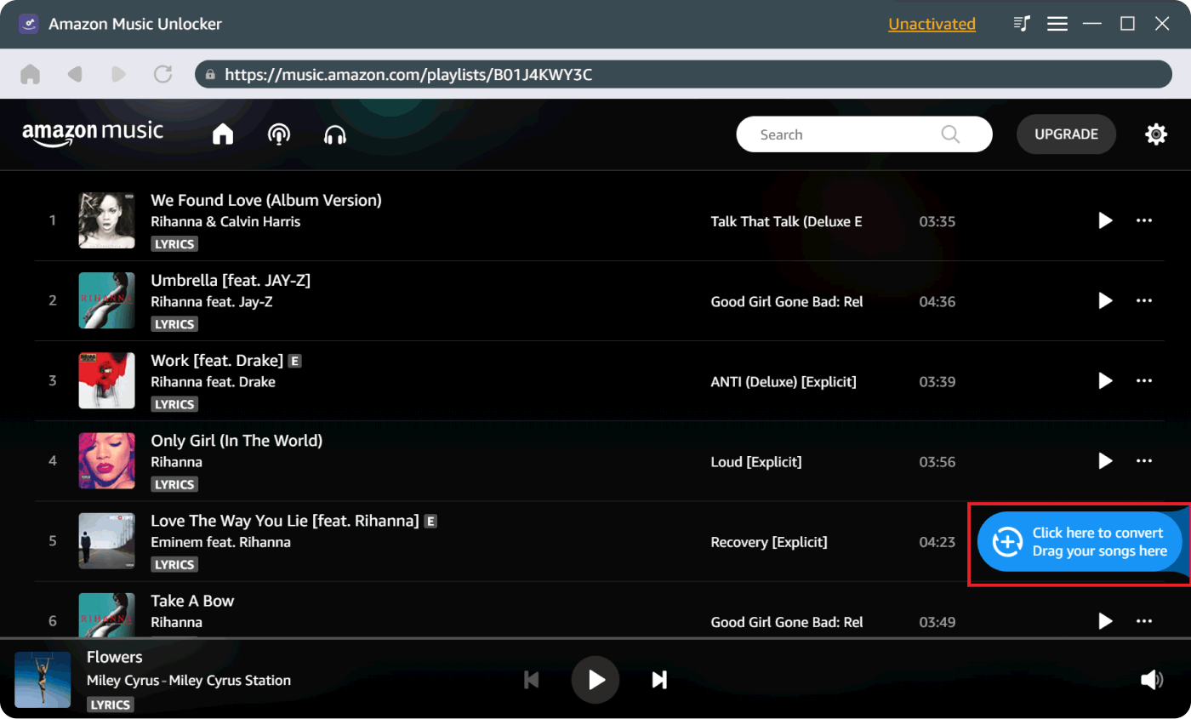This screenshot has width=1191, height=719.
Task: Select Love The Way You Lie artwork
Action: coord(106,540)
